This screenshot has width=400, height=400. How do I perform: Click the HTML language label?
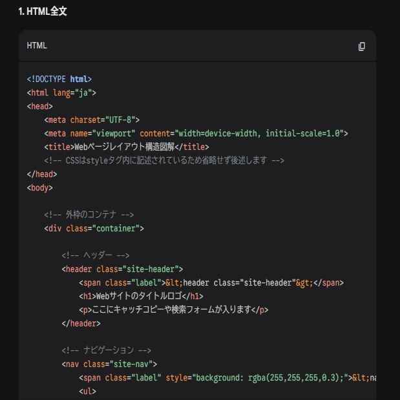click(37, 46)
